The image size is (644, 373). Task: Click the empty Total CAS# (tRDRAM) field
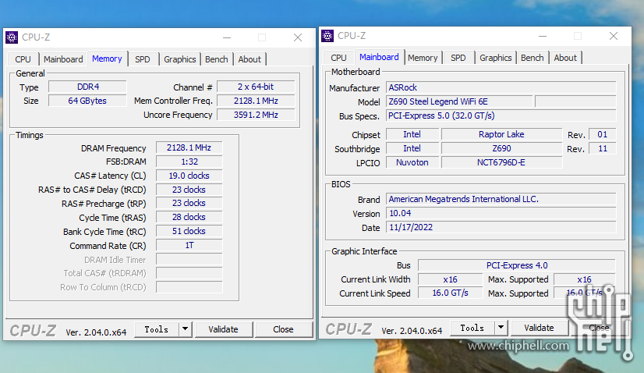pos(189,273)
